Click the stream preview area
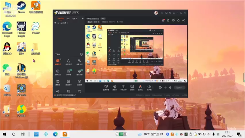Screen dimensions: 245x138 point(136,54)
